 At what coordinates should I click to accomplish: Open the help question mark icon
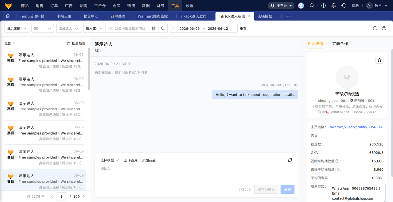click(x=384, y=28)
